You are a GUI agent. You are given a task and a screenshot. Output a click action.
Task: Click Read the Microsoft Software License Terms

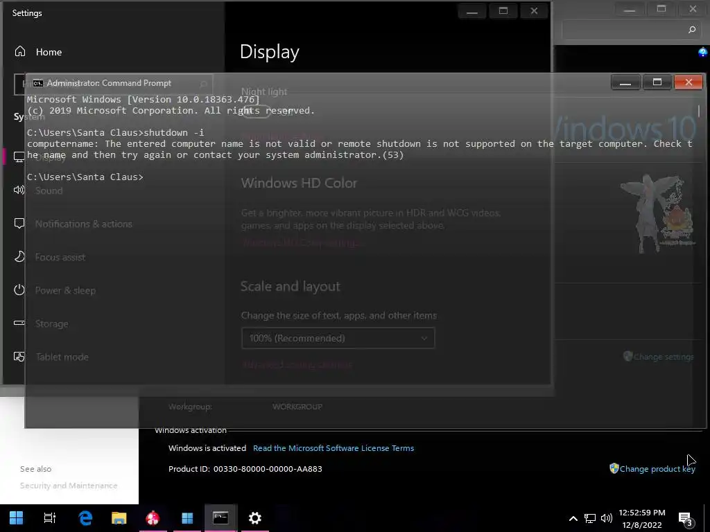pos(334,448)
